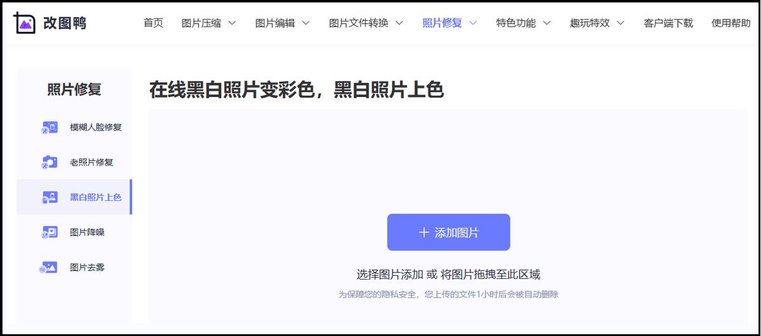Open the 客户端下载 page
The width and height of the screenshot is (761, 336).
[x=668, y=23]
